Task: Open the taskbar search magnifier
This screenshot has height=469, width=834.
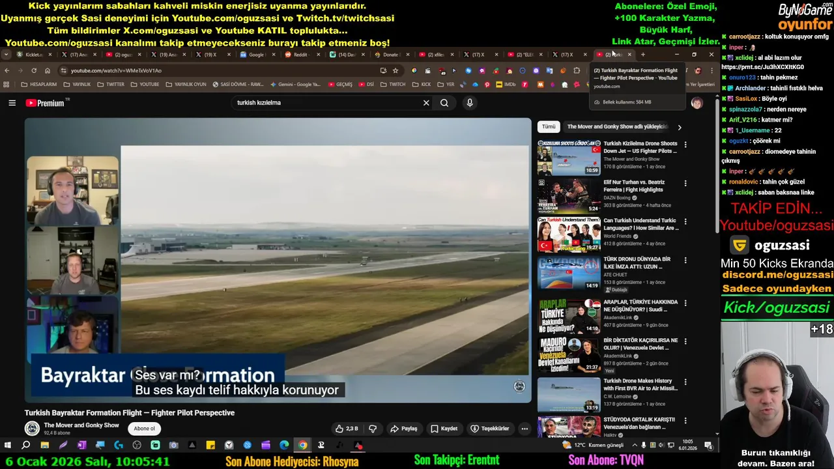Action: pos(26,446)
